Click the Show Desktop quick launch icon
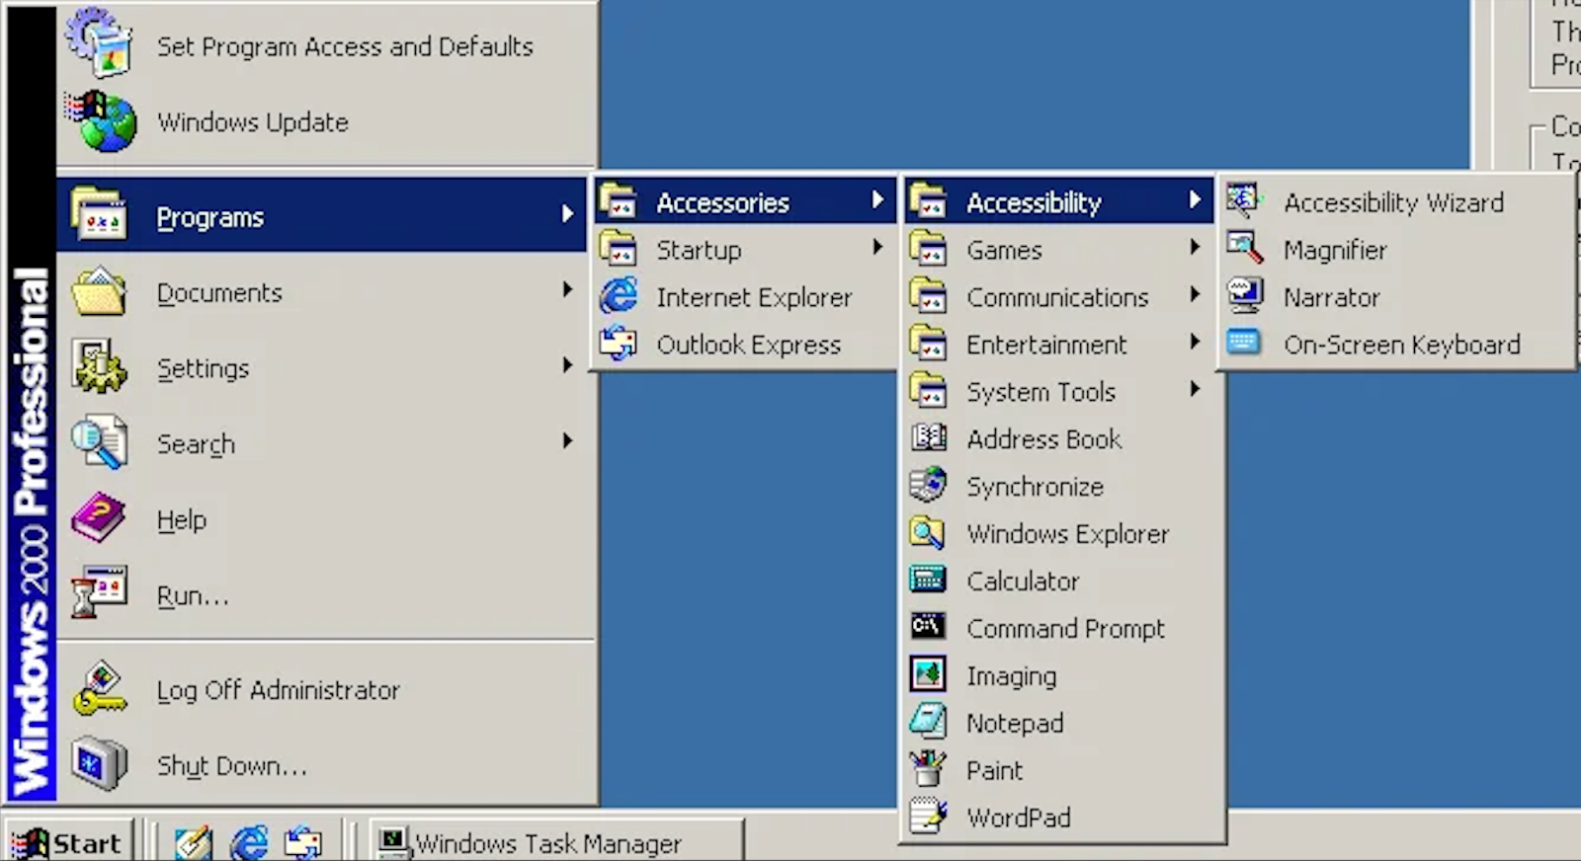Screen dimensions: 1581x861 [193, 842]
